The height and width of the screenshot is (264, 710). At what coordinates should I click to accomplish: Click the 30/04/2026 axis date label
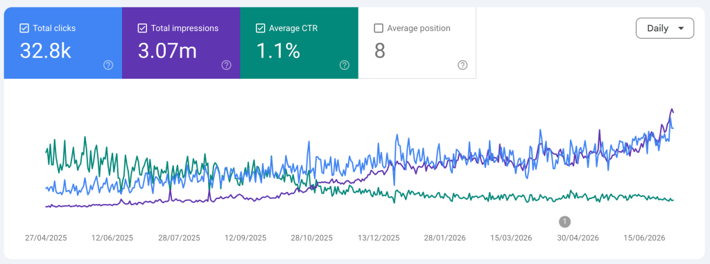(578, 238)
